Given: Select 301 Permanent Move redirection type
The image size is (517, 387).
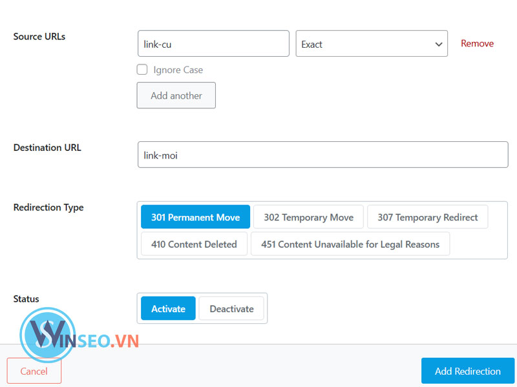Looking at the screenshot, I should (195, 217).
